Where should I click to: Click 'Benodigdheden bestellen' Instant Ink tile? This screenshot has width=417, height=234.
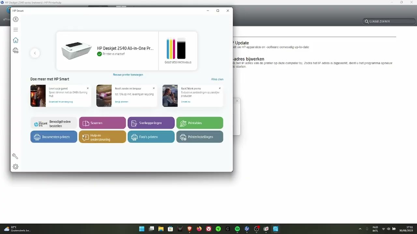point(54,123)
